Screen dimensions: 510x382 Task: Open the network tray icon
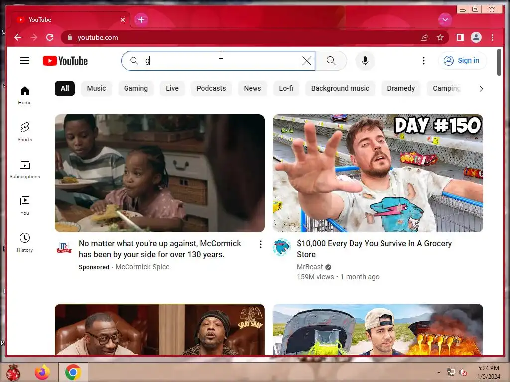coord(451,372)
